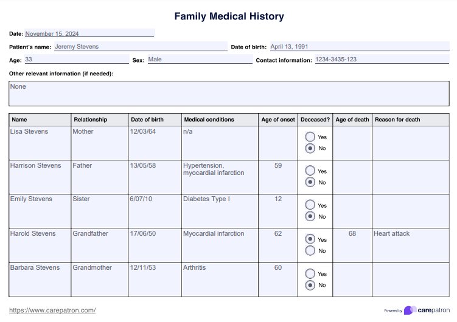Choose Yes for Barbara Stevens deceased
Screen dimensions: 457x322
(310, 273)
